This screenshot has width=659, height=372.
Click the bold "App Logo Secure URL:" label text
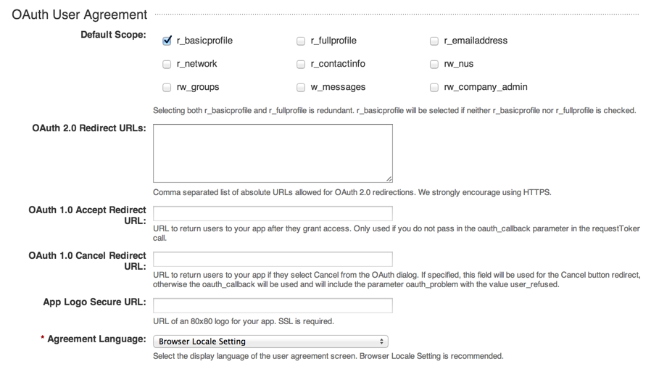click(94, 302)
